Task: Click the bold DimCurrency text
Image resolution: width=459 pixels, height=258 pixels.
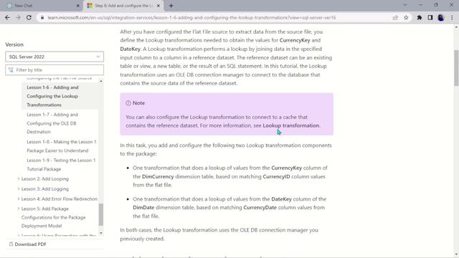Action: point(158,177)
